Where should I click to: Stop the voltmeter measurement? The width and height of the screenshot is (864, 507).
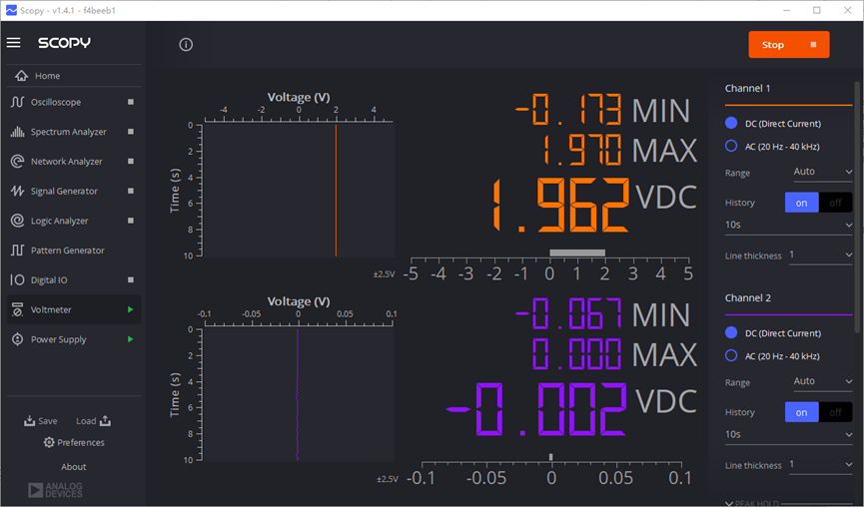pos(788,45)
